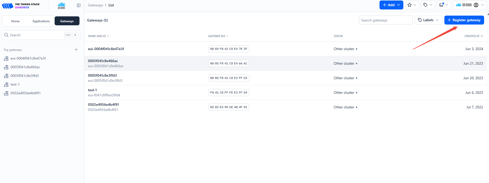Sort the list by Gateway EUI
This screenshot has height=183, width=489.
[218, 36]
